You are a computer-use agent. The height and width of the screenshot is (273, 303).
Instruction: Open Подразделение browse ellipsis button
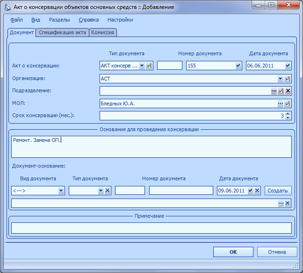point(274,91)
